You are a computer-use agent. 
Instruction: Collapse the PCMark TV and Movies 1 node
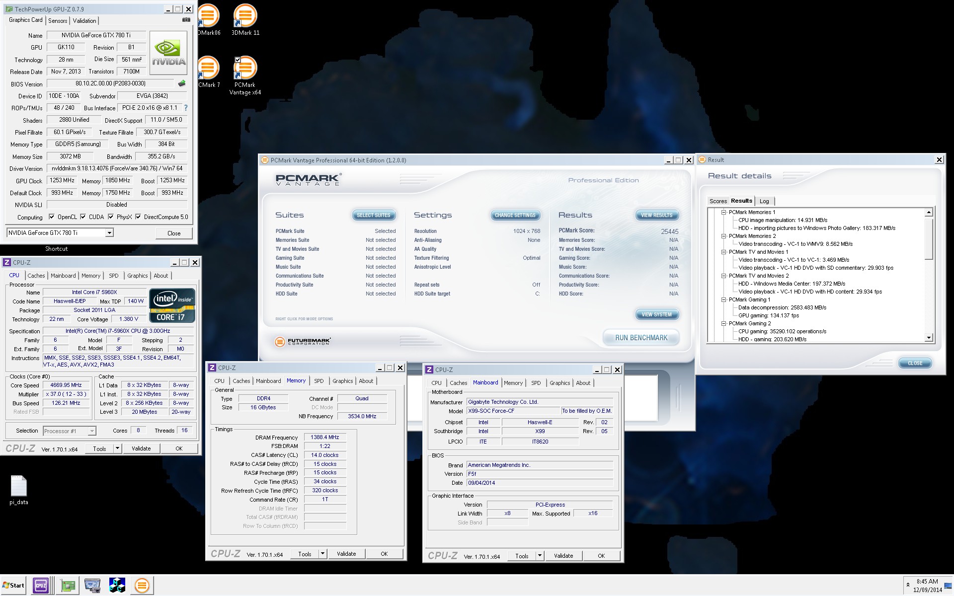coord(724,252)
